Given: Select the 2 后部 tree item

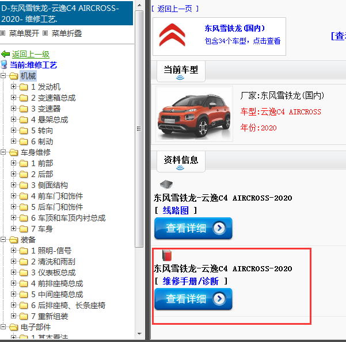Looking at the screenshot, I should pos(42,174).
